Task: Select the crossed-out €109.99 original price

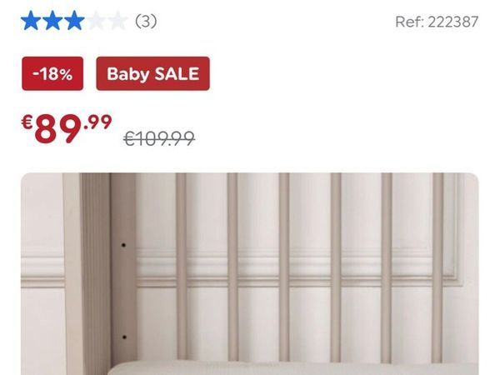Action: click(x=159, y=138)
